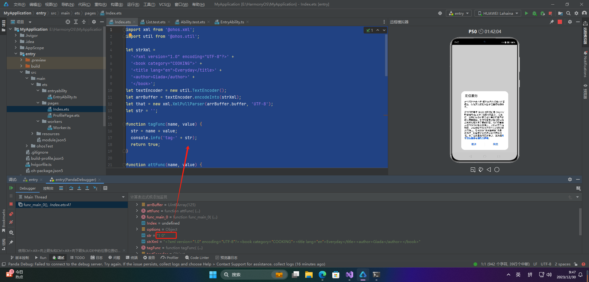Select opened file in the project panel
Image resolution: width=589 pixels, height=282 pixels.
coord(68,22)
